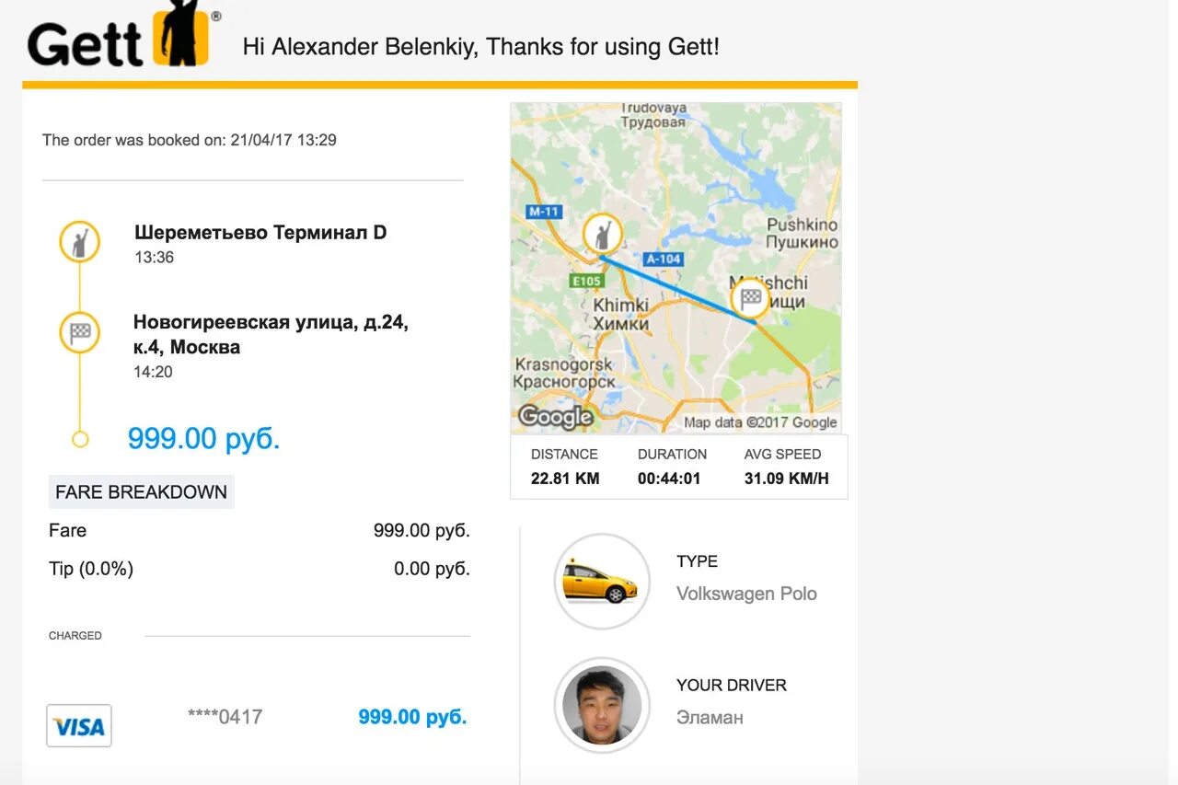Click the Google logo on the map

coord(555,417)
